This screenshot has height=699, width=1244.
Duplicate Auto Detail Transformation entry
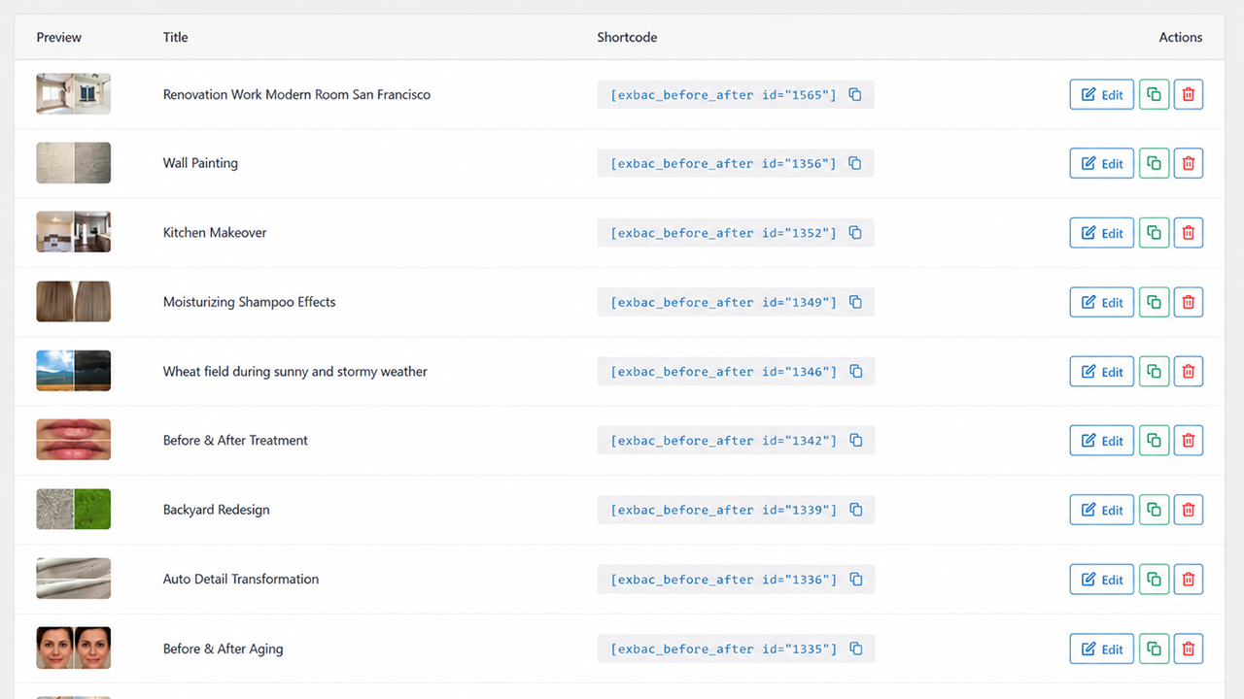pos(1154,580)
